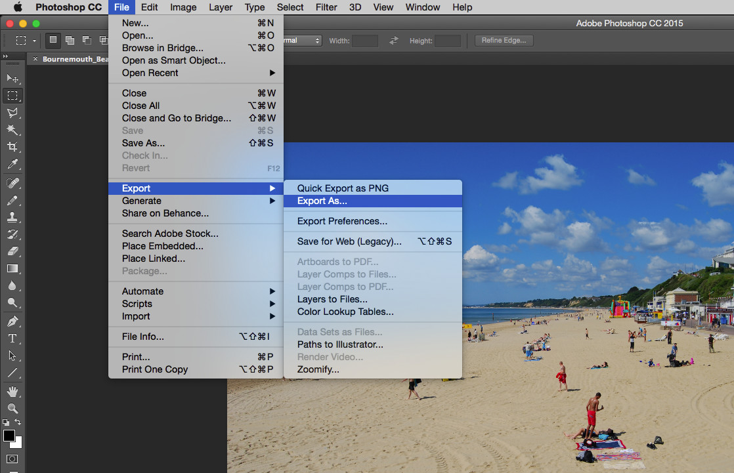Enable Add to Selection mode
The image size is (734, 473).
(x=70, y=40)
